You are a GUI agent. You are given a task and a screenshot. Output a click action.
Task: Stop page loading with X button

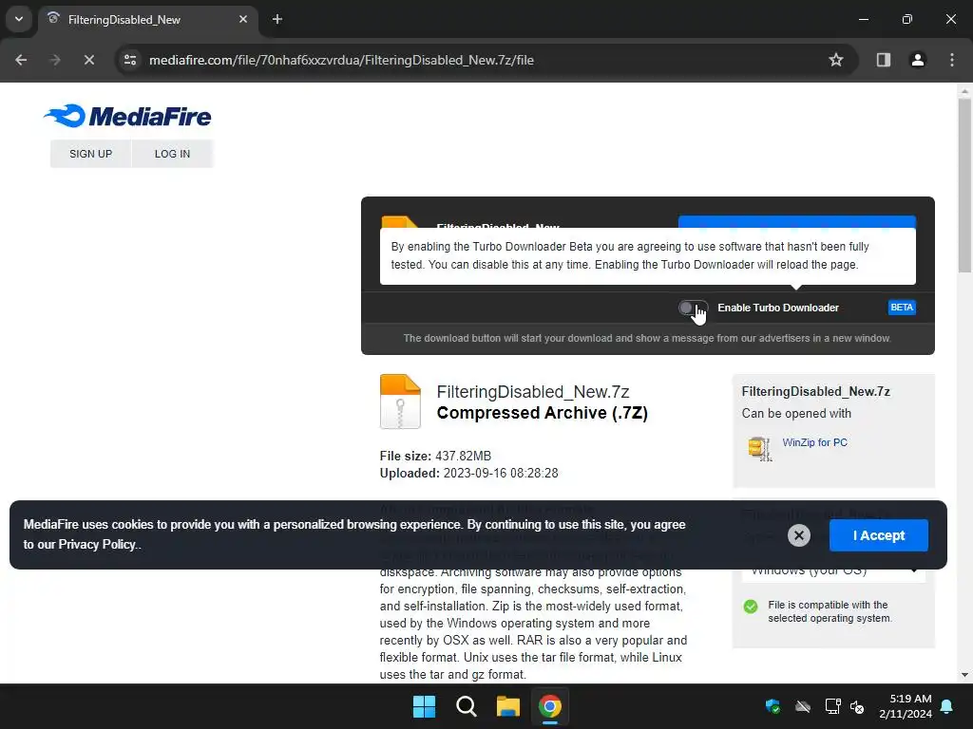[88, 60]
